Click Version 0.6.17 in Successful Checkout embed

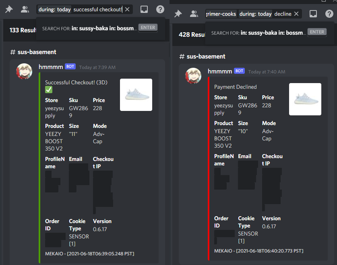pos(100,229)
